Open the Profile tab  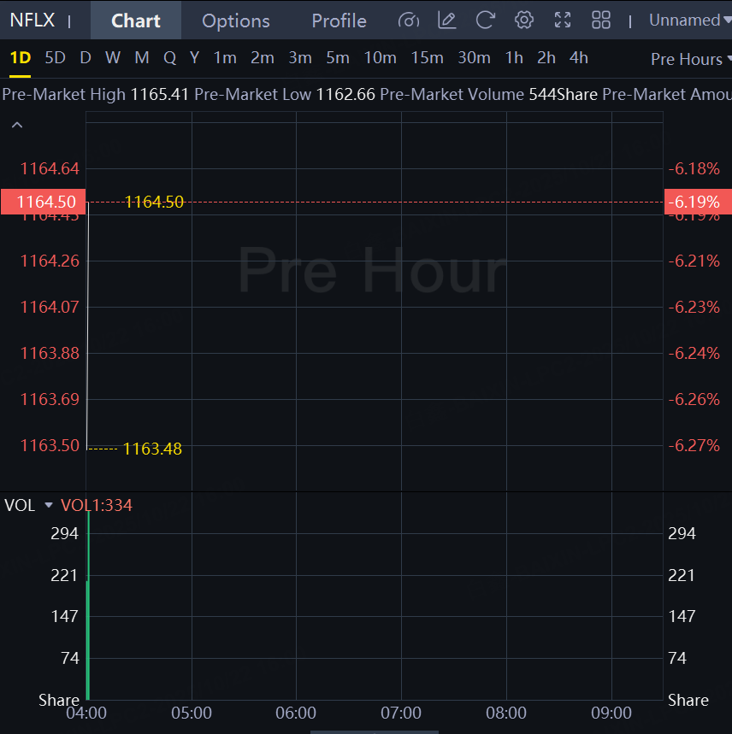[339, 21]
